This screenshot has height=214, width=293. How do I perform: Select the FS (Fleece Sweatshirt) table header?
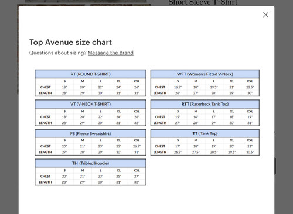pos(90,133)
